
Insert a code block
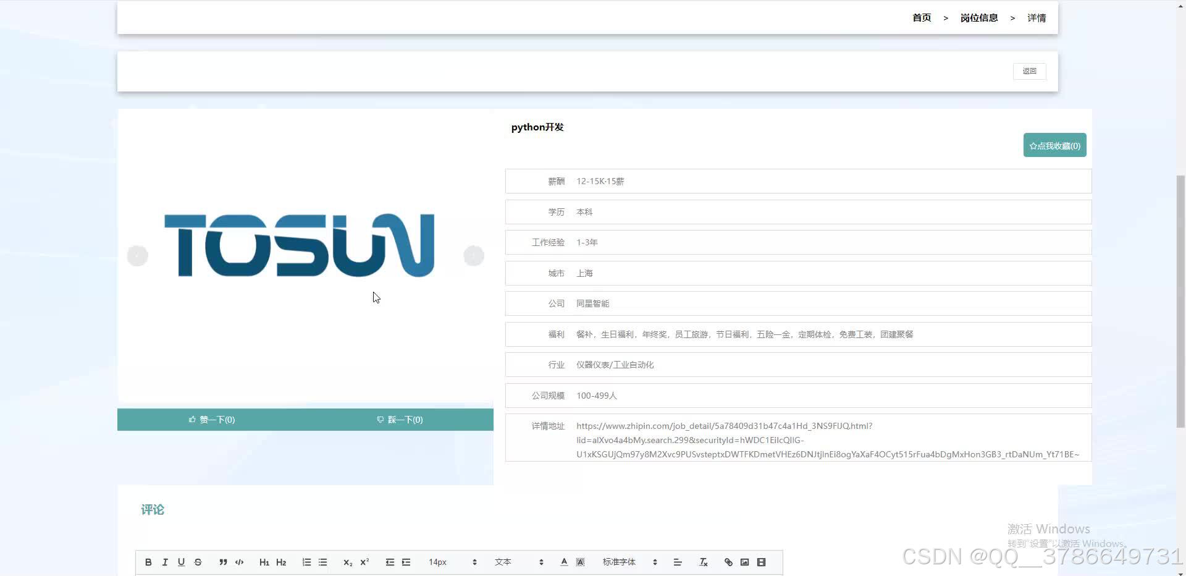[239, 562]
